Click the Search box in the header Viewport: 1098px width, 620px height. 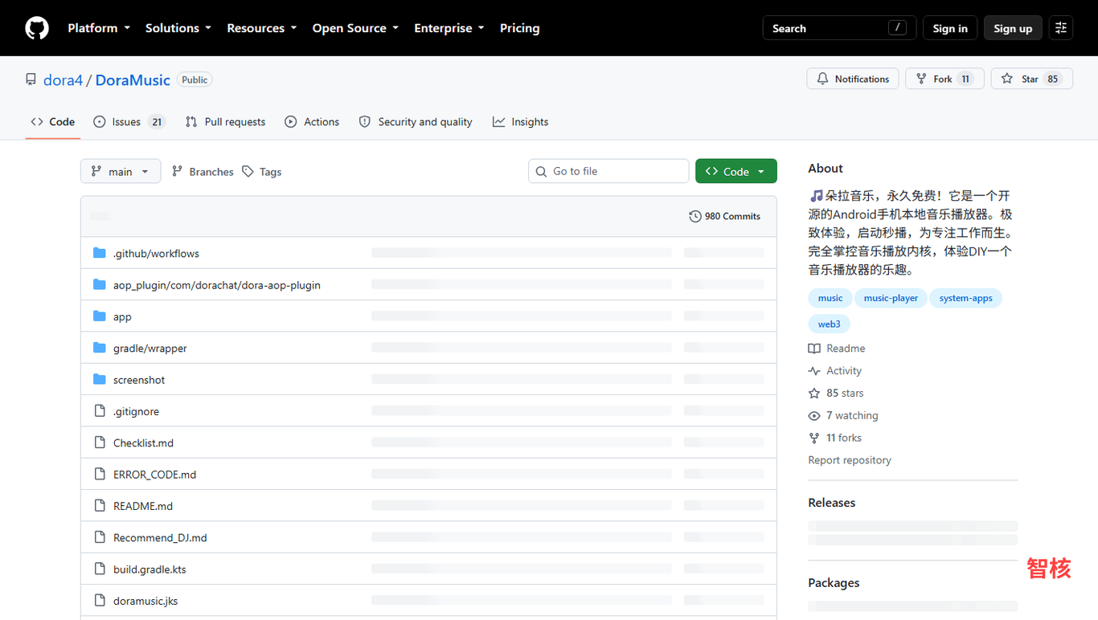click(x=839, y=28)
